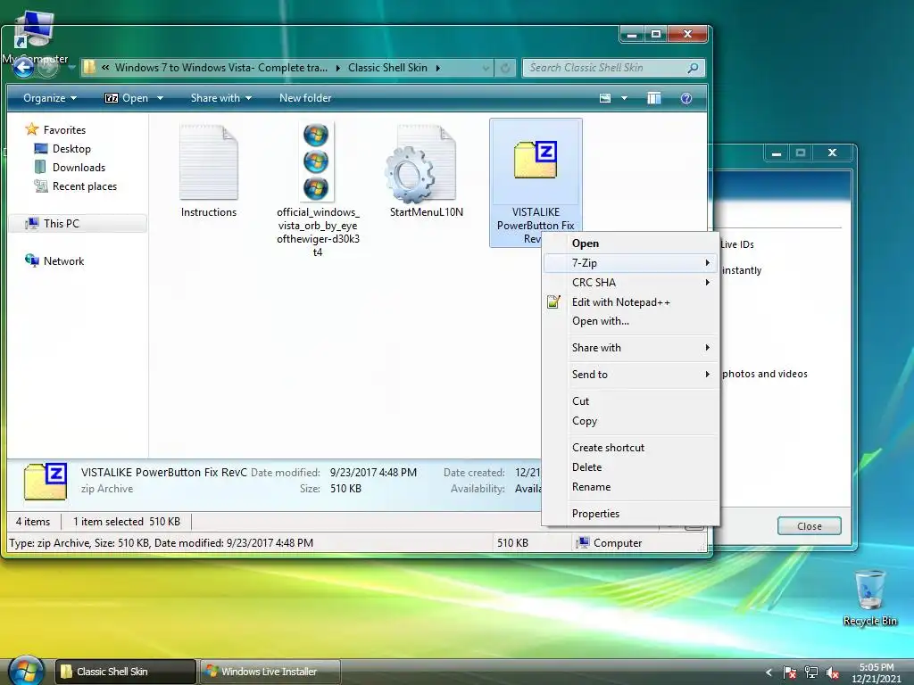Choose Delete from context menu
This screenshot has height=685, width=914.
630,467
